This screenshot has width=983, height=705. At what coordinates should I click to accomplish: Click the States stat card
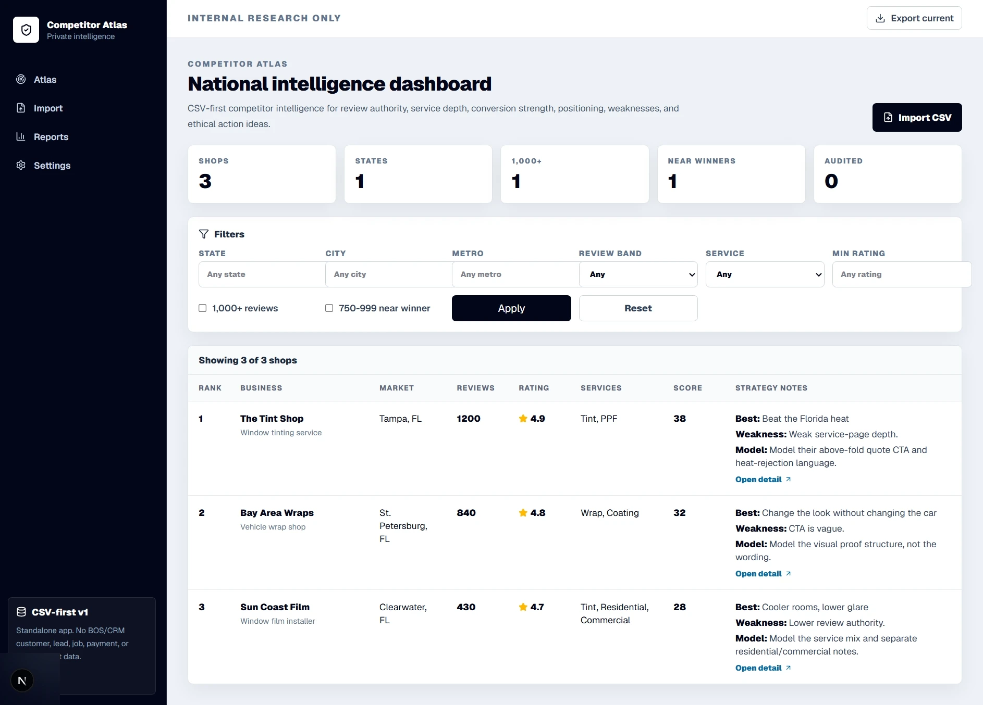click(418, 174)
